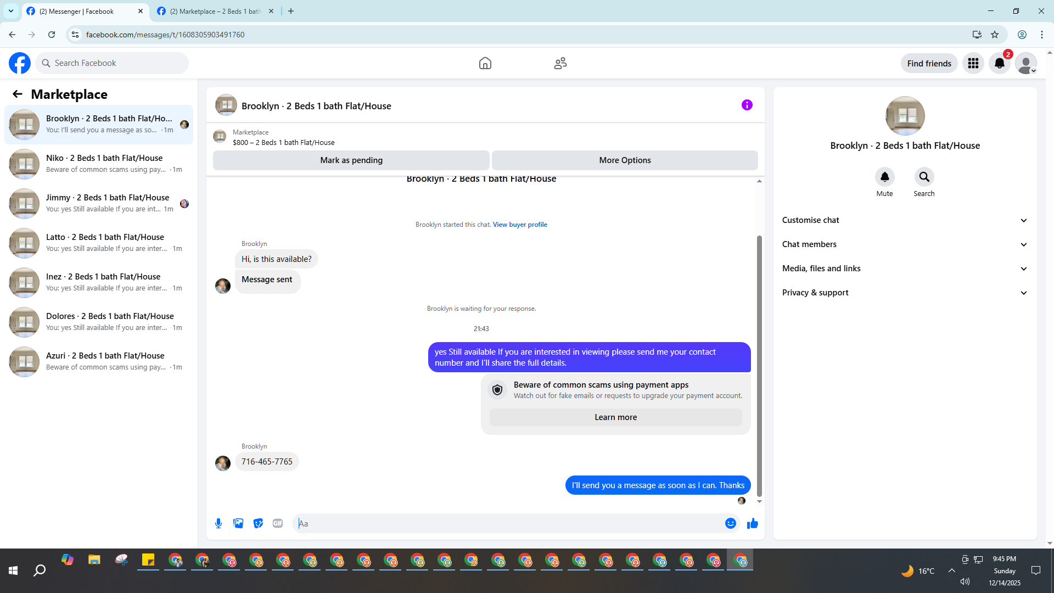Image resolution: width=1054 pixels, height=593 pixels.
Task: Attach a photo using the image icon
Action: point(238,523)
